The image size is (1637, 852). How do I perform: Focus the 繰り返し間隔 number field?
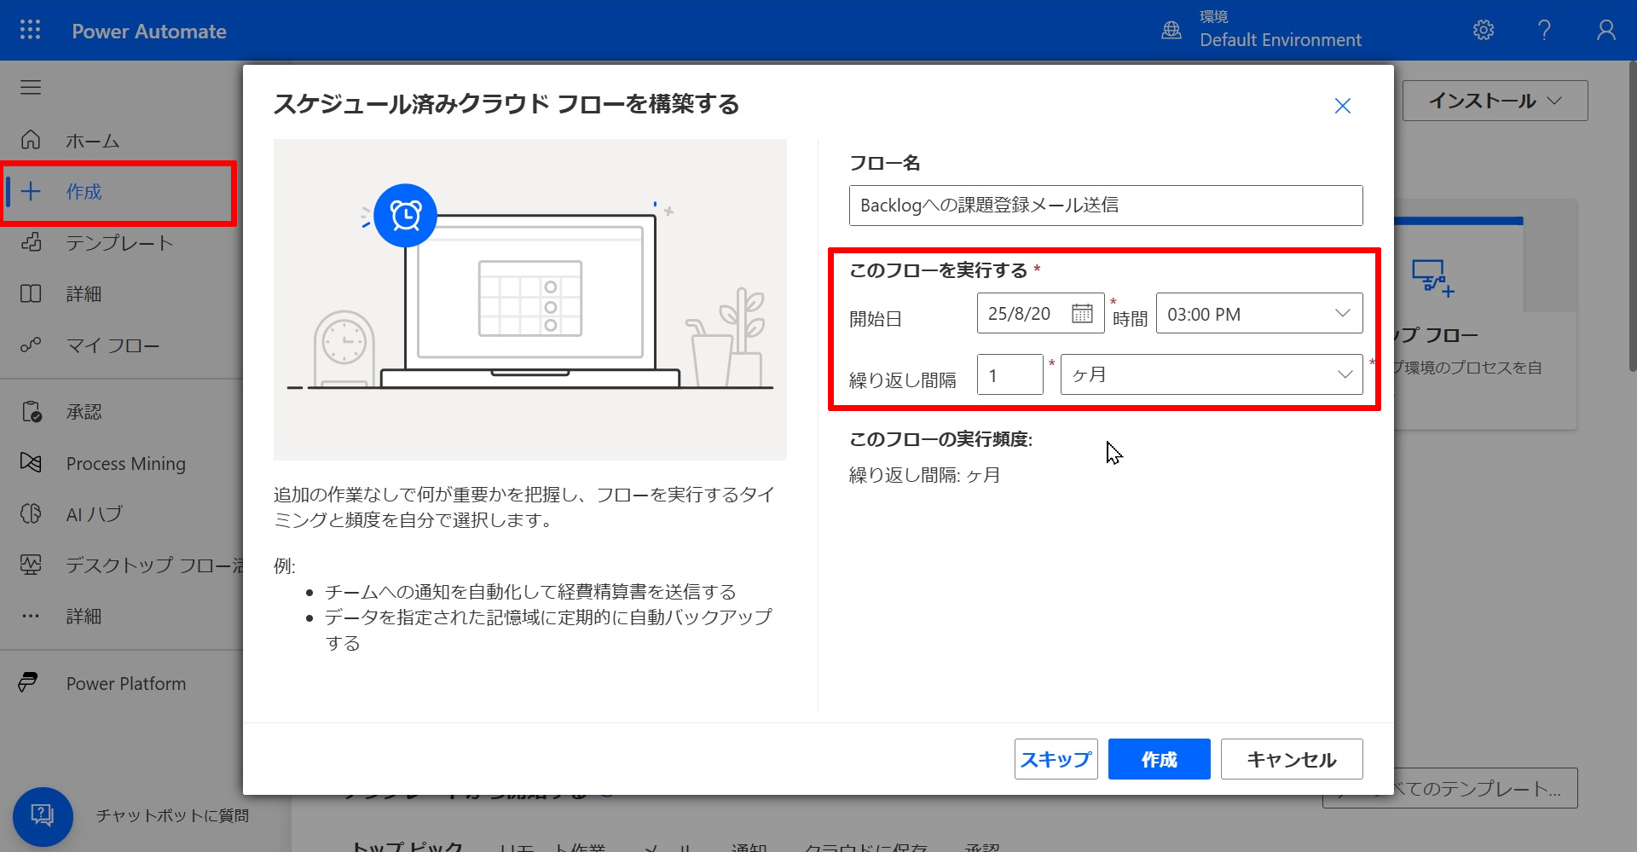pos(1010,374)
